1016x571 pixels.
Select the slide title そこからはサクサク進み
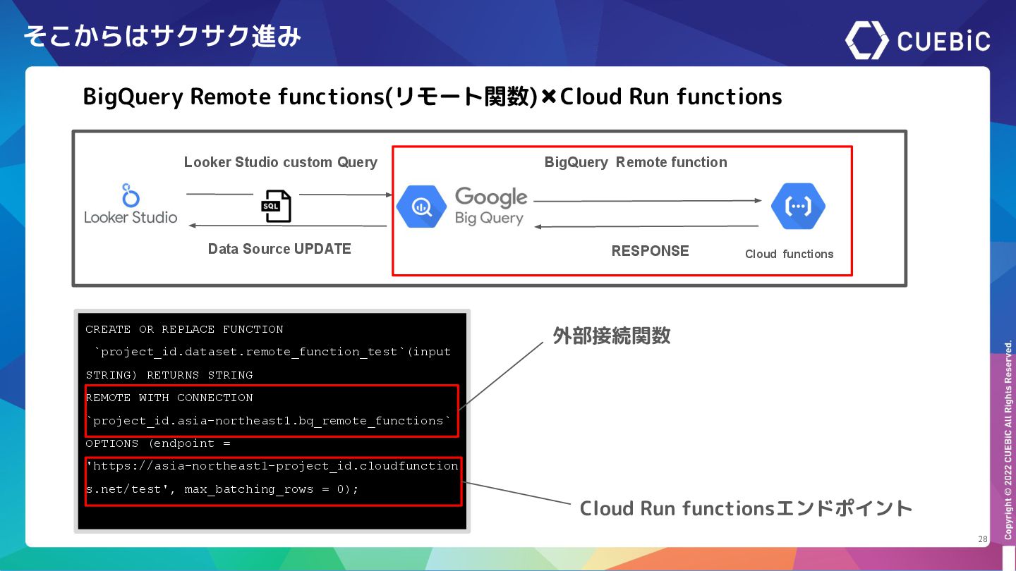(x=162, y=35)
